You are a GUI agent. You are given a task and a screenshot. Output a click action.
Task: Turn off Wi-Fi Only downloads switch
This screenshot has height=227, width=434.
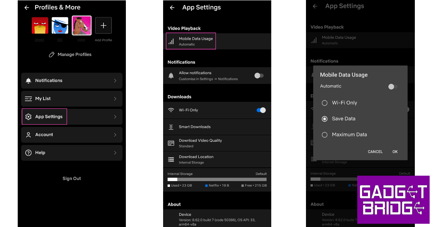[261, 110]
